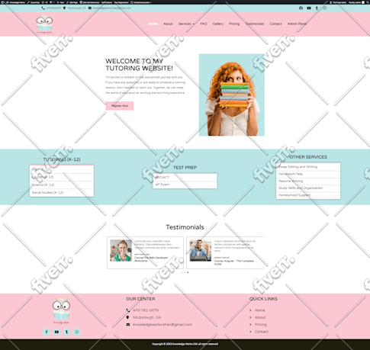Click the owl logo in the header
370x350 pixels.
pos(44,24)
